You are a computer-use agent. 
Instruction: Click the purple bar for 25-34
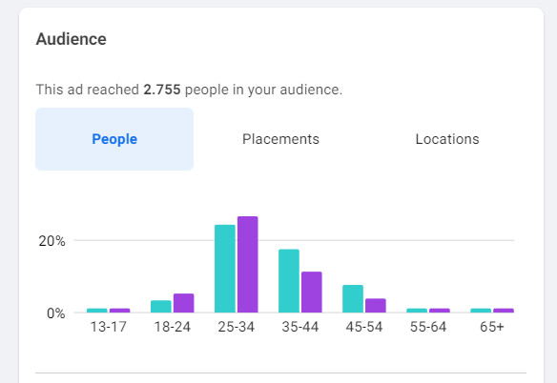[248, 265]
